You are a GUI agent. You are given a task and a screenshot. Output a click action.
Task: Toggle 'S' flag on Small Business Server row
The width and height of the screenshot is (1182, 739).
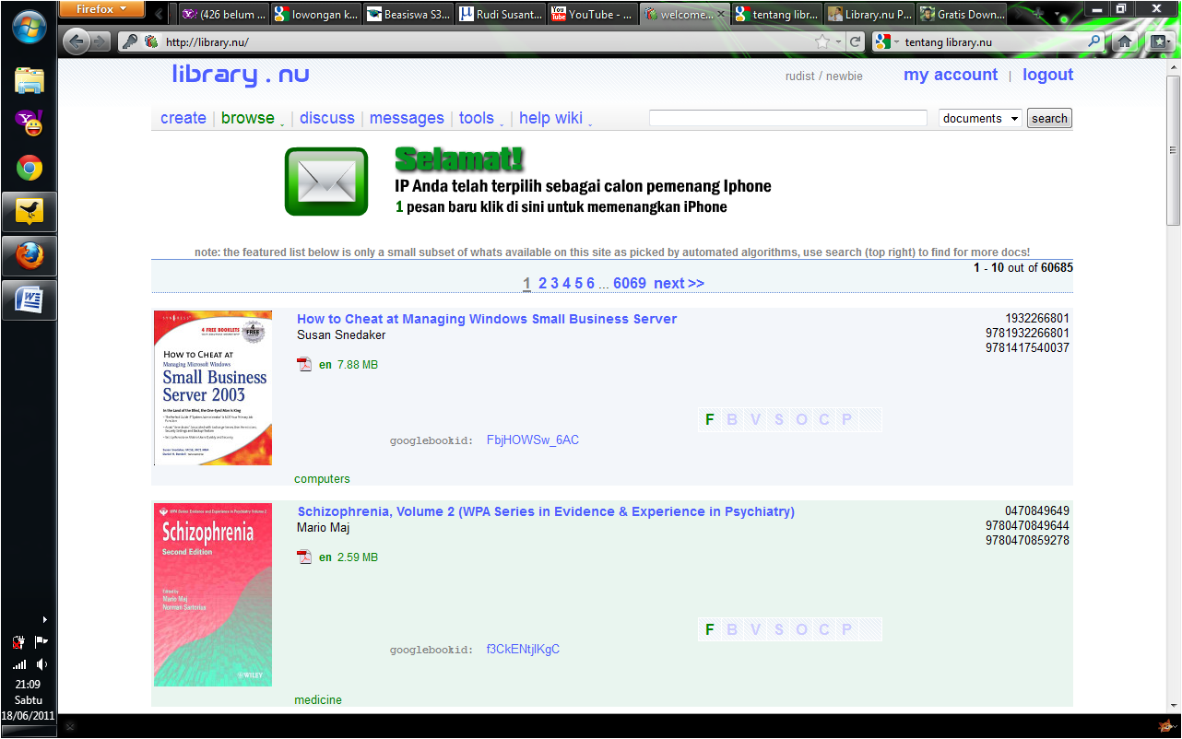click(x=778, y=420)
